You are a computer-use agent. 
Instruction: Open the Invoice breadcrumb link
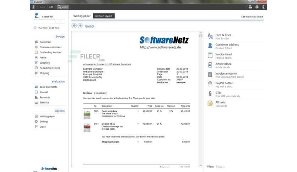click(x=90, y=26)
